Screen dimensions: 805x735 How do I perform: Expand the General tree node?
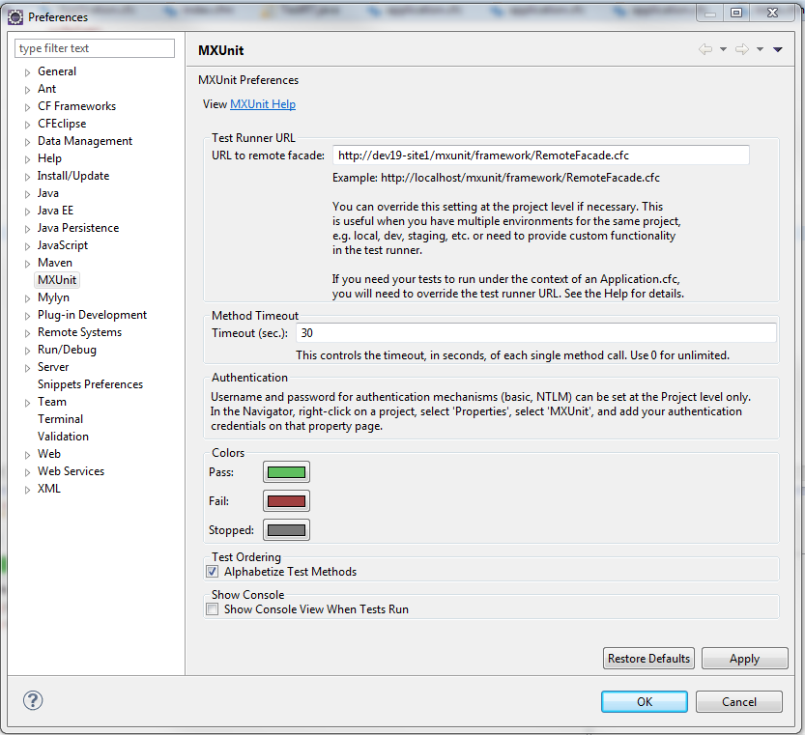28,72
